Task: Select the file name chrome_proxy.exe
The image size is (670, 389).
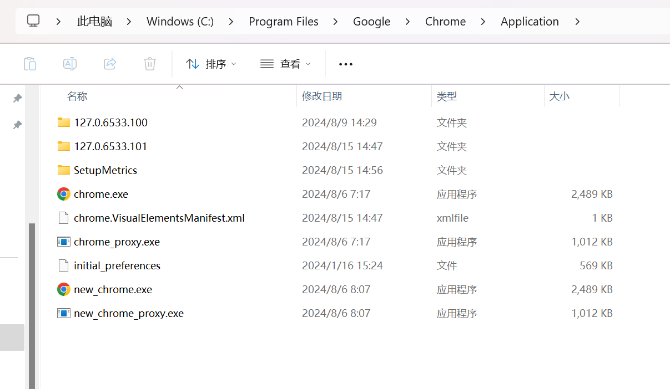Action: (x=117, y=242)
